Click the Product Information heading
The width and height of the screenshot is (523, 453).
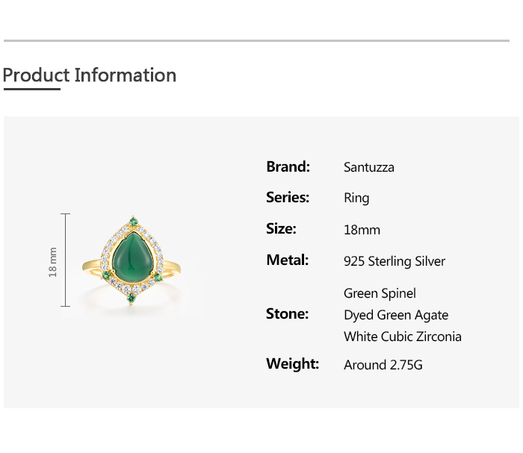90,75
